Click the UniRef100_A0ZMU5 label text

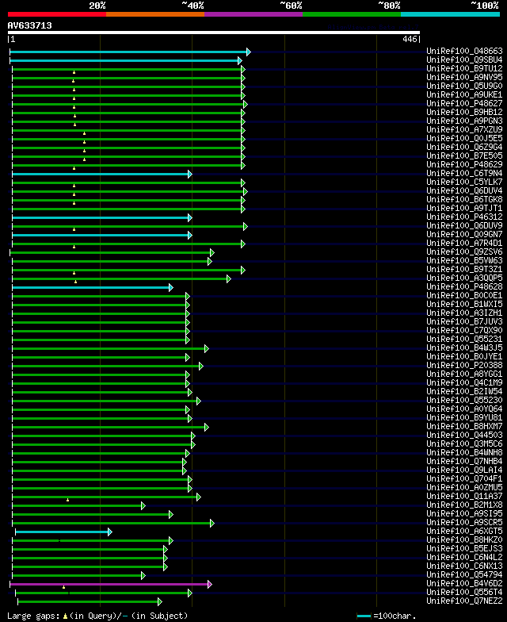pos(464,487)
